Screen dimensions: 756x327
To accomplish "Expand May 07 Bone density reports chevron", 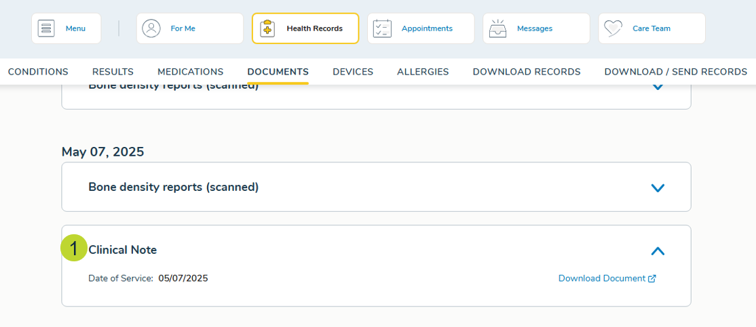I will pos(657,188).
